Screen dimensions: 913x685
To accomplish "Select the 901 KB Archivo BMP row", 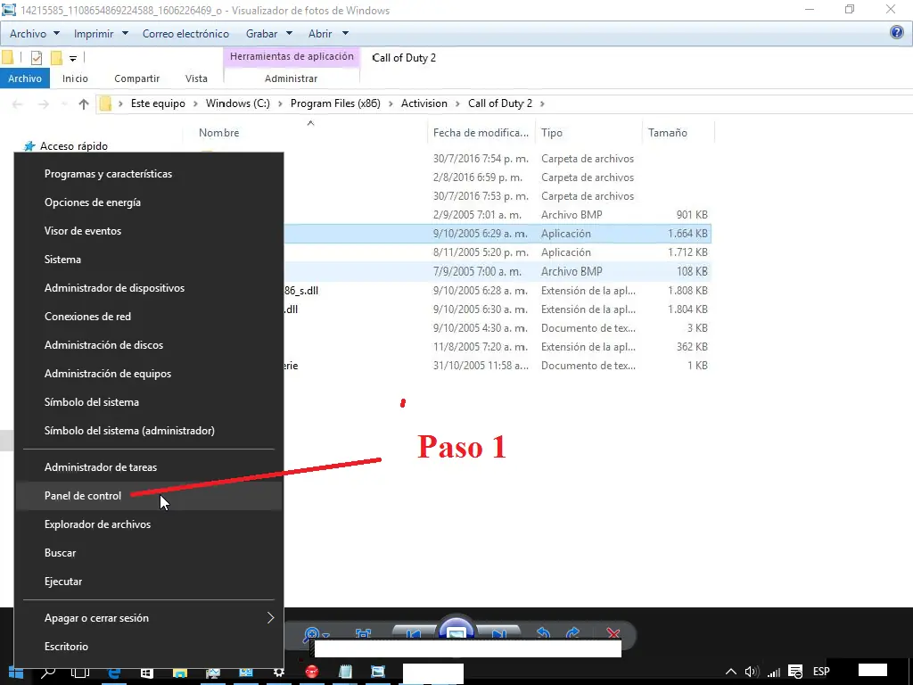I will pos(498,215).
